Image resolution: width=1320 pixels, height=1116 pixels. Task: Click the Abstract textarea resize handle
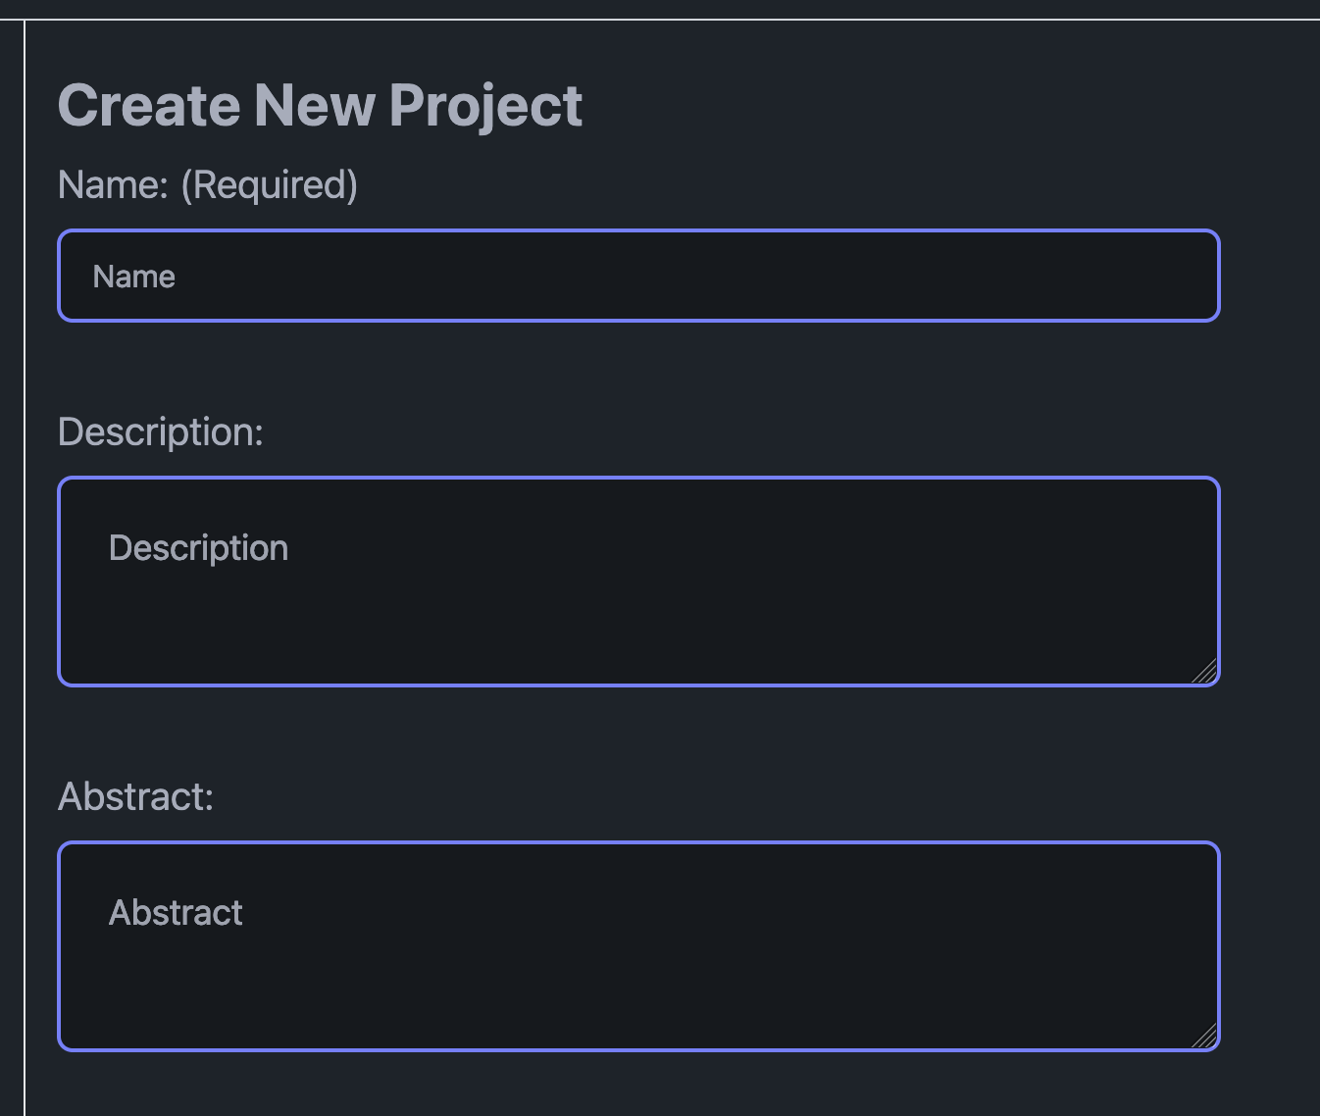tap(1205, 1037)
